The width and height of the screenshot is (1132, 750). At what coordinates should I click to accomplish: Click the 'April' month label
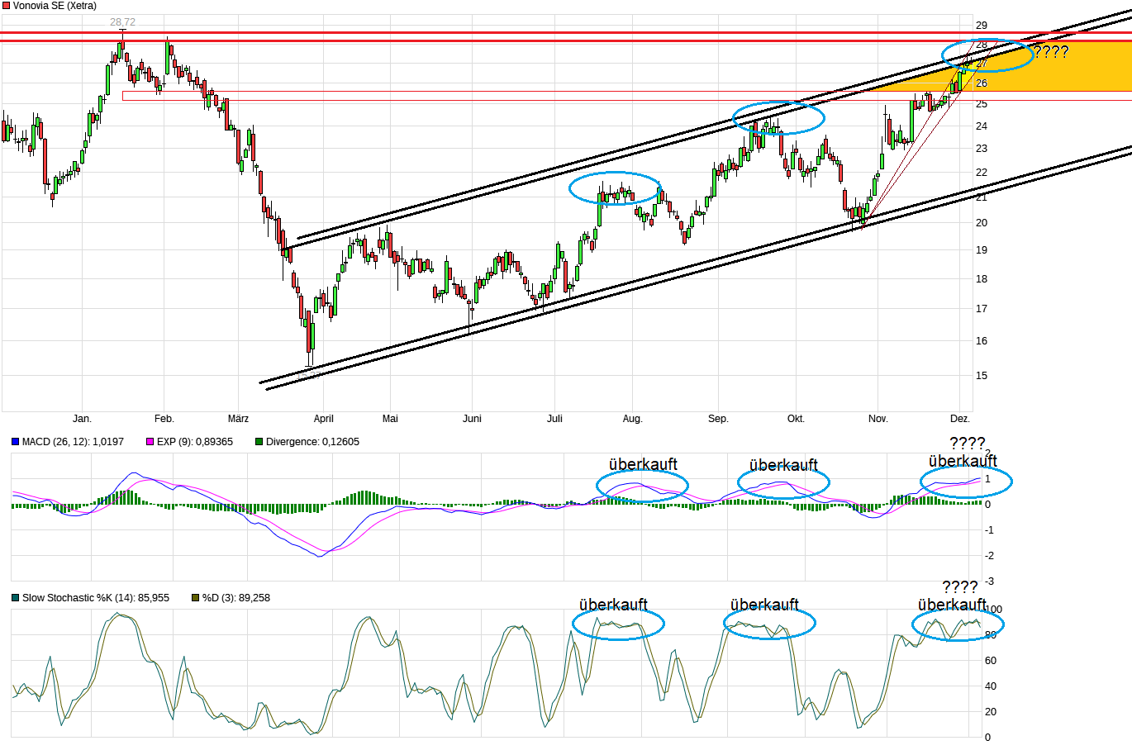[x=323, y=419]
